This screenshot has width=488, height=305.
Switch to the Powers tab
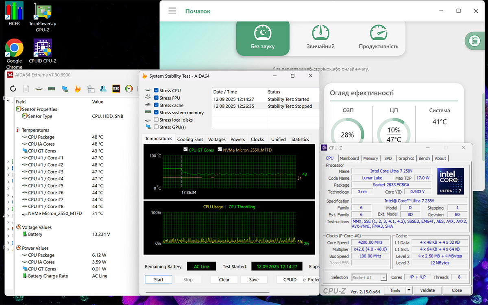[238, 139]
